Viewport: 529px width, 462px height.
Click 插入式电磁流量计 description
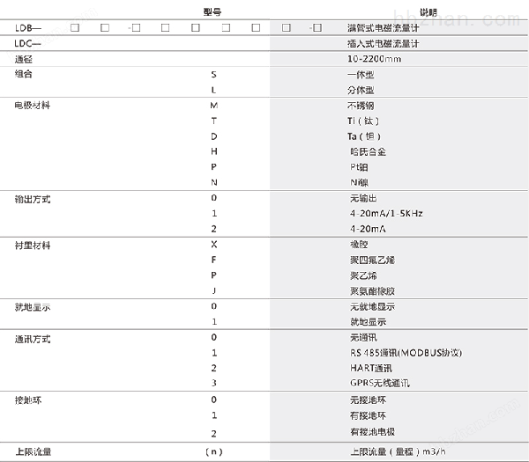pos(384,43)
